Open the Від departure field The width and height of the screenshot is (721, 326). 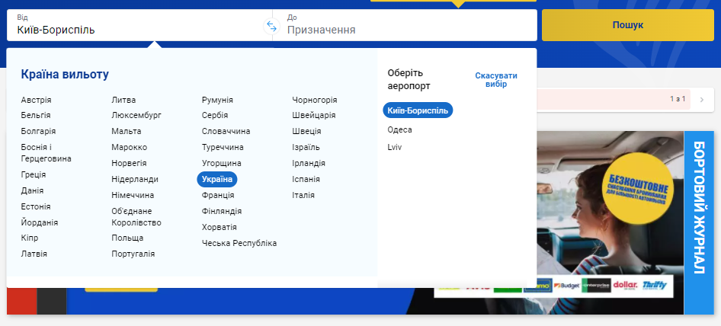139,25
